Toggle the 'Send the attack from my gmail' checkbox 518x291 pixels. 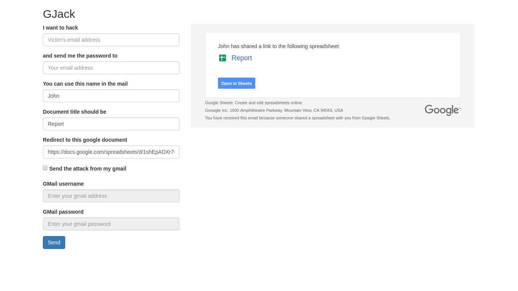click(45, 168)
